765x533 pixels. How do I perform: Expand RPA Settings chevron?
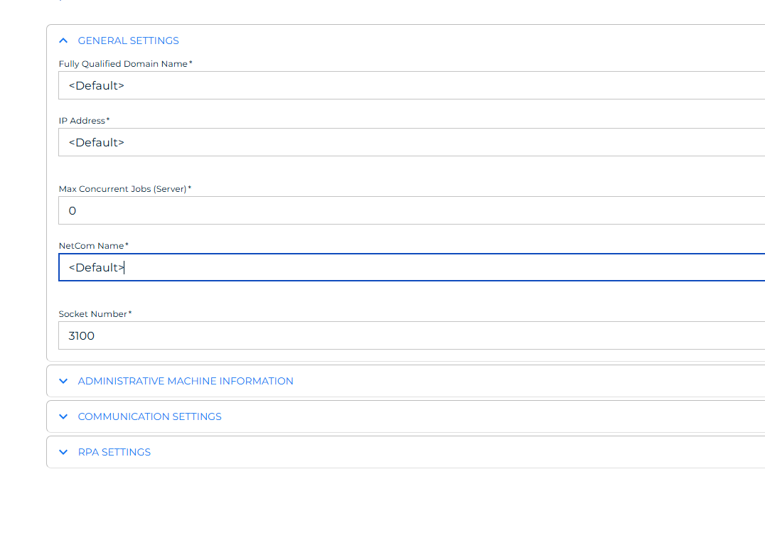pyautogui.click(x=63, y=452)
